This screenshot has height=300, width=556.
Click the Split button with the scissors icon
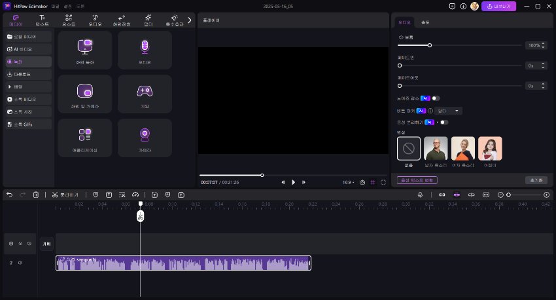coord(65,195)
